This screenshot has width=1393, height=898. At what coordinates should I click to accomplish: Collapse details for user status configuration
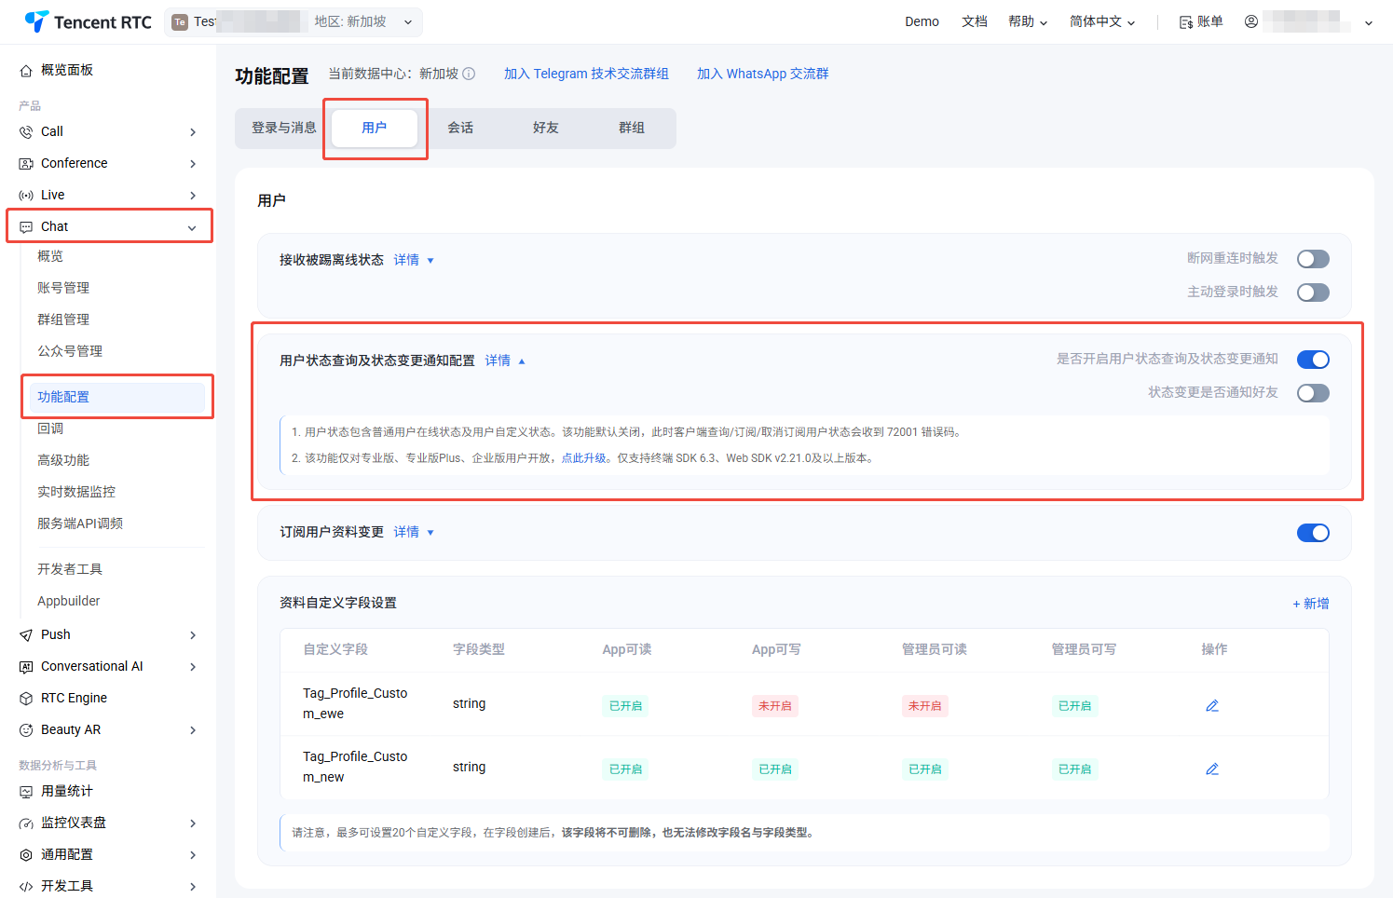click(505, 361)
